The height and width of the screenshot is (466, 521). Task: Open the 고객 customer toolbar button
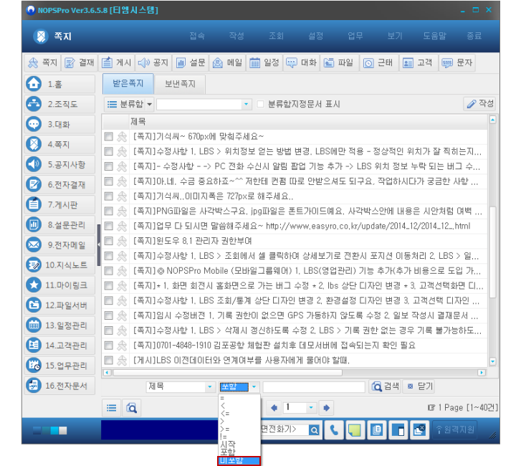click(x=418, y=62)
